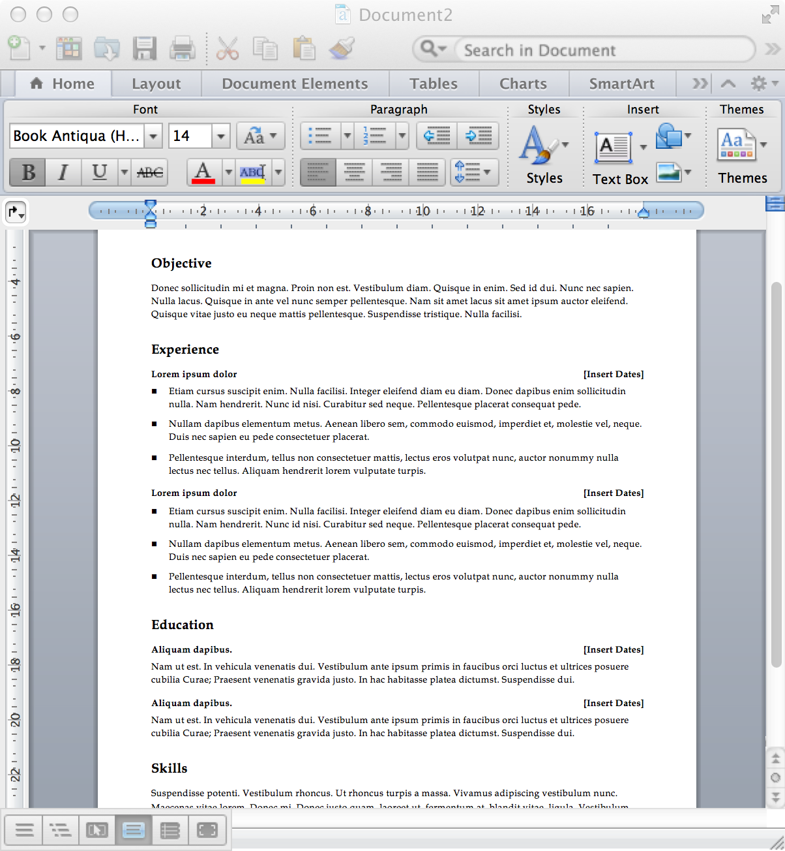
Task: Toggle Strikethrough ABC formatting
Action: tap(150, 172)
